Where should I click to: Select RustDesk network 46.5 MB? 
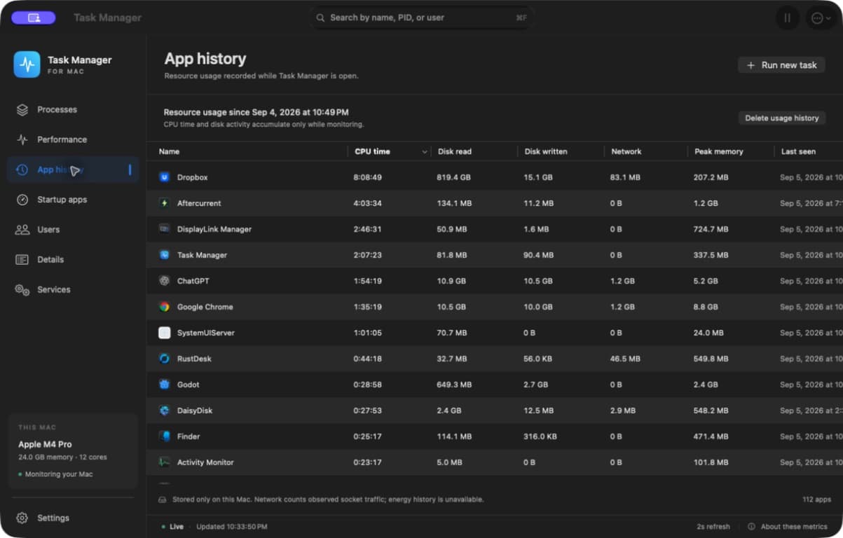pyautogui.click(x=625, y=359)
